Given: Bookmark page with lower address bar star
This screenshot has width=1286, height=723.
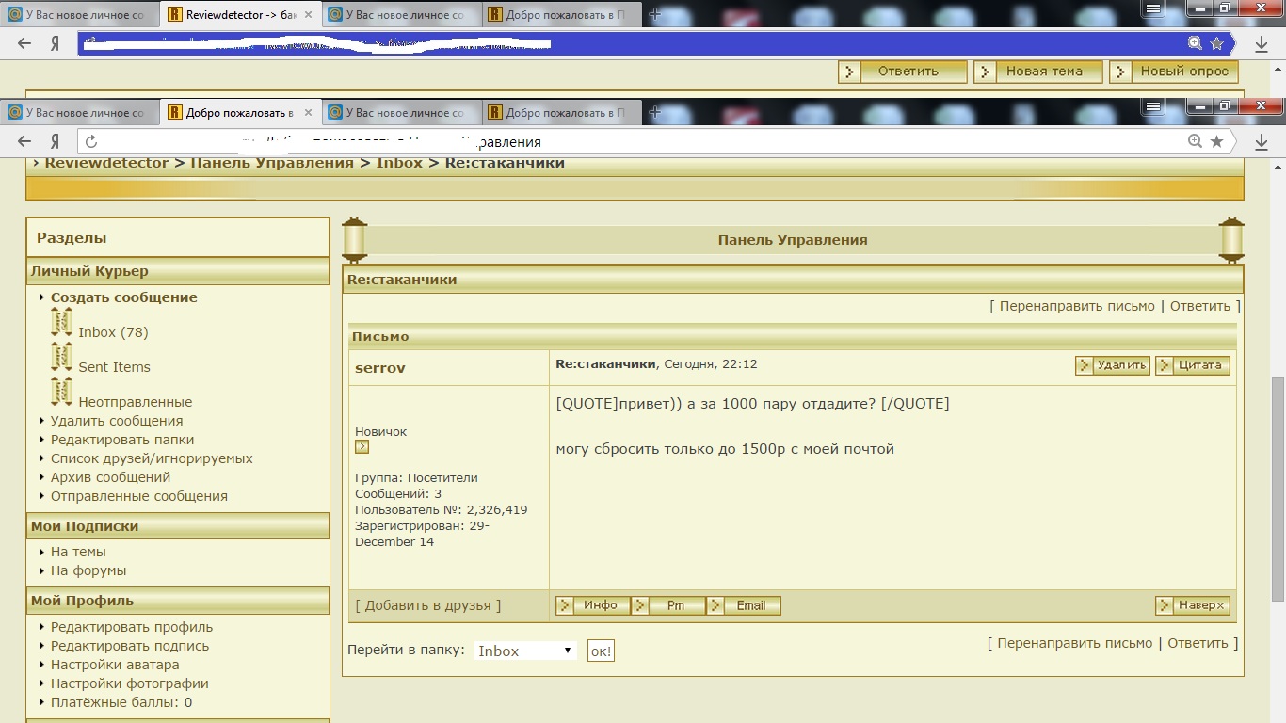Looking at the screenshot, I should pos(1216,141).
